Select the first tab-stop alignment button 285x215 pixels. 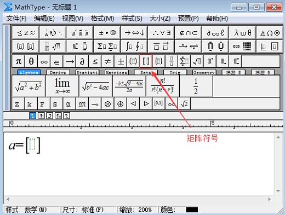click(x=32, y=115)
